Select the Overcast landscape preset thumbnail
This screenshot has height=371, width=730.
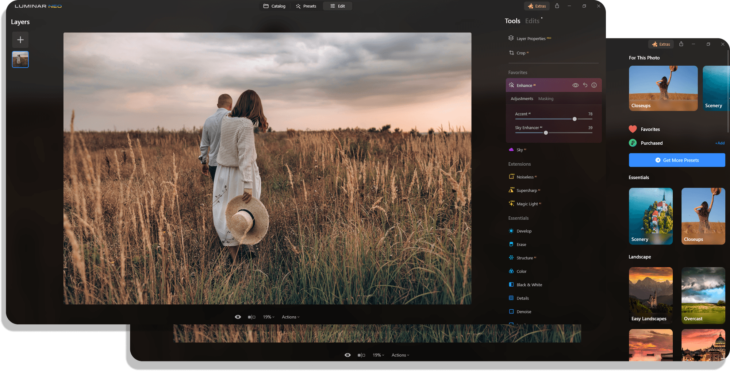(x=703, y=295)
